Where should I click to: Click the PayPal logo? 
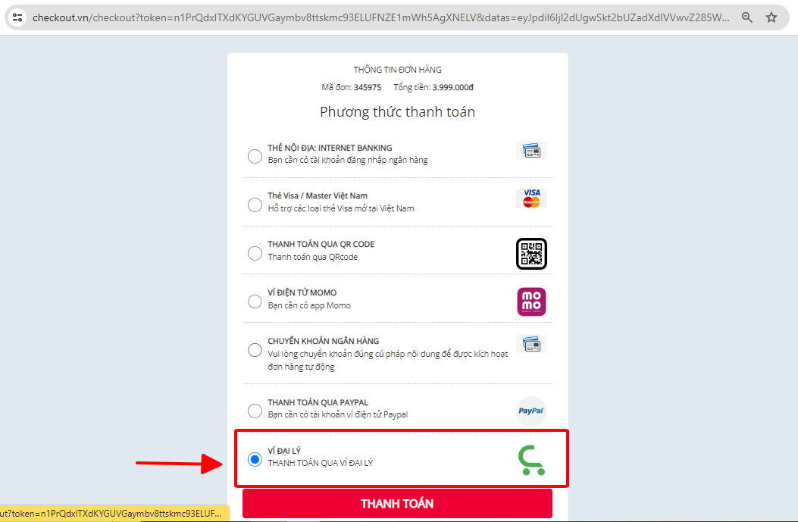531,411
